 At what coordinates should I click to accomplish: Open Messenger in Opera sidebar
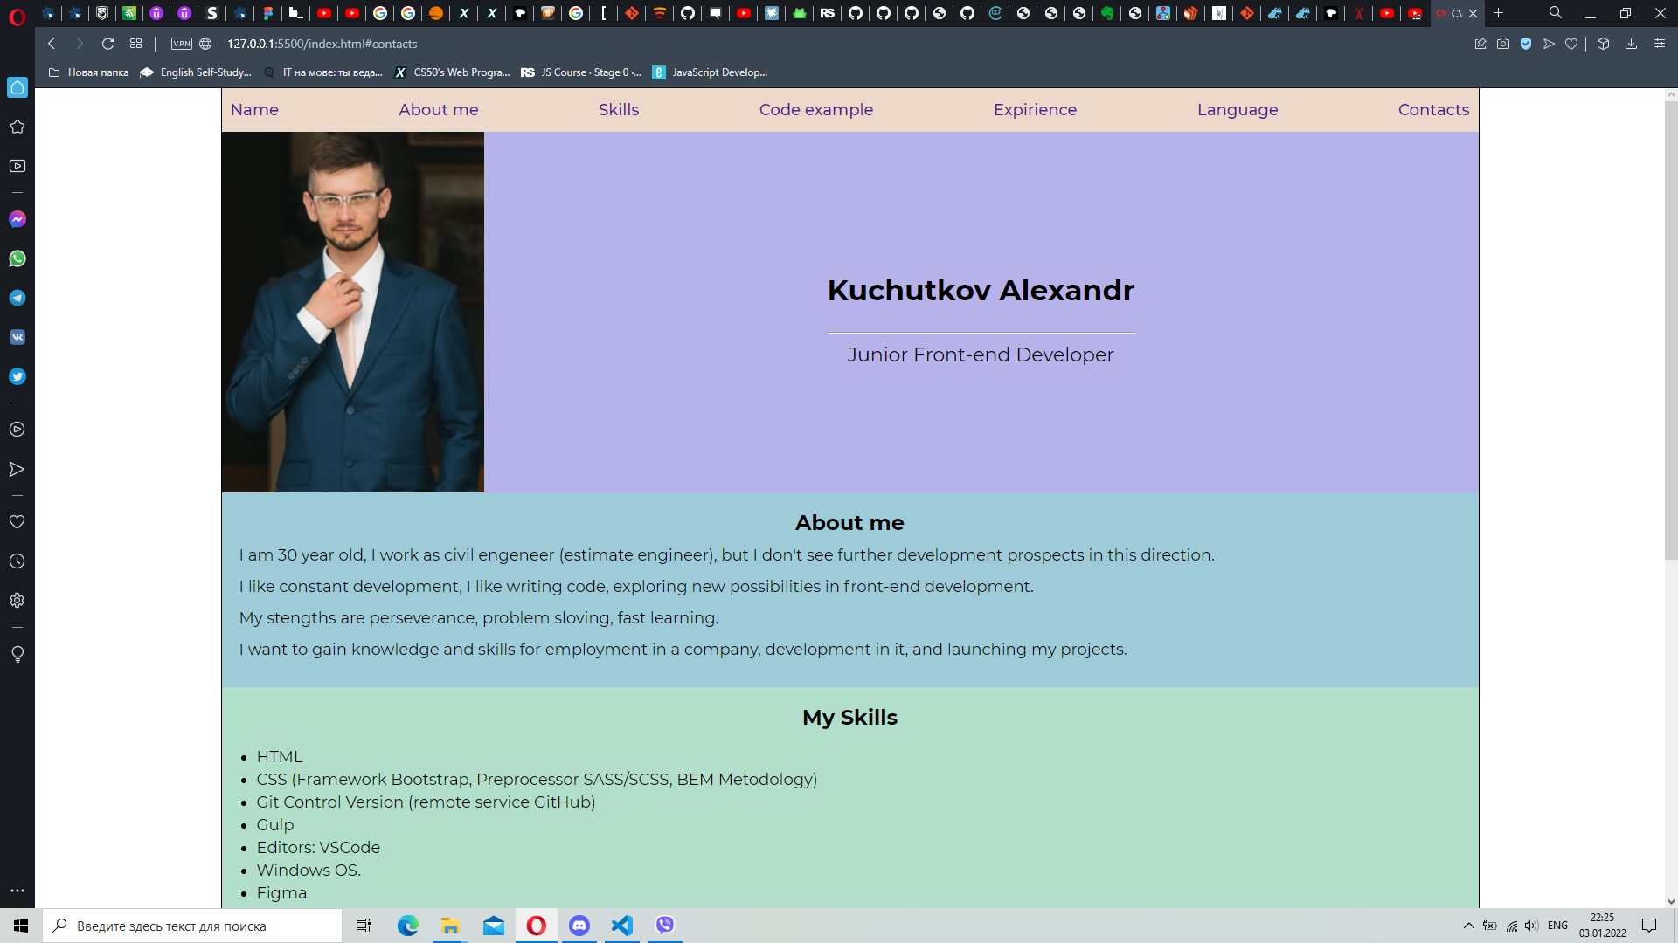(x=17, y=219)
